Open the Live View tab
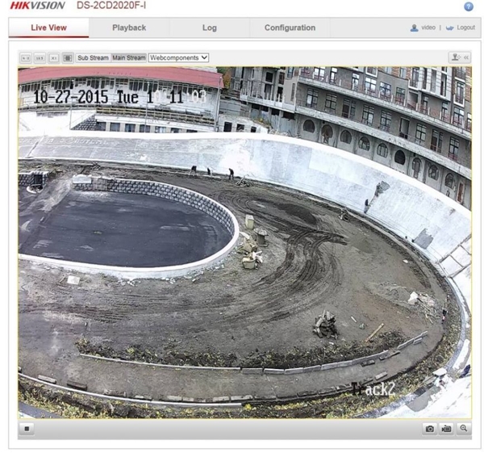484x453 pixels. (48, 27)
